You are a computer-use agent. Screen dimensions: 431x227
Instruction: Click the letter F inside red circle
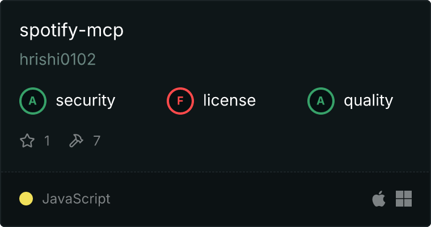[x=180, y=101]
